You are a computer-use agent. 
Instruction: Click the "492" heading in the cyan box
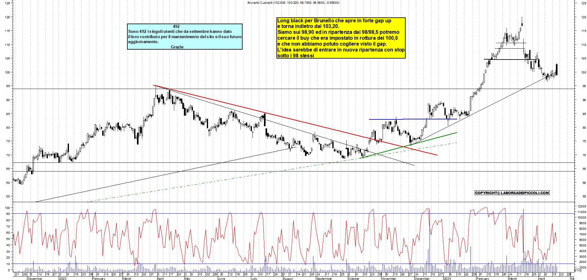pos(176,27)
